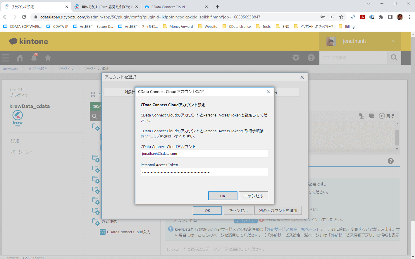Click キャンセル in アカウントを選択 dialog
415x259 pixels.
238,210
